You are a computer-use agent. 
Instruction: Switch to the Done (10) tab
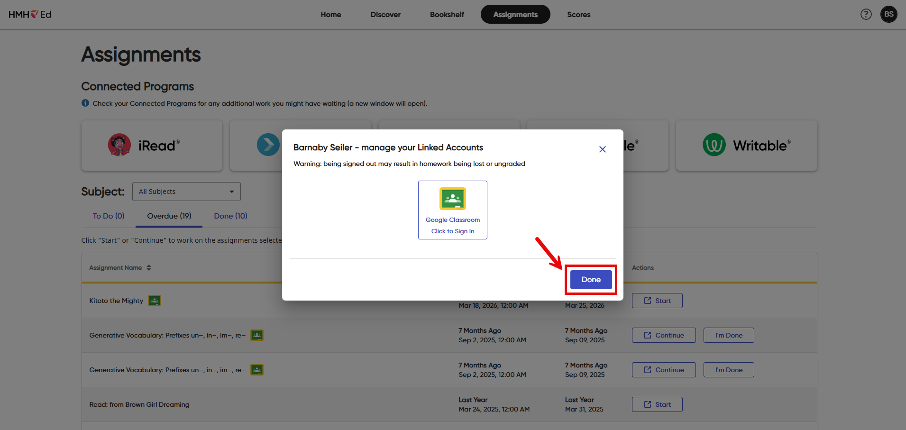pos(231,216)
